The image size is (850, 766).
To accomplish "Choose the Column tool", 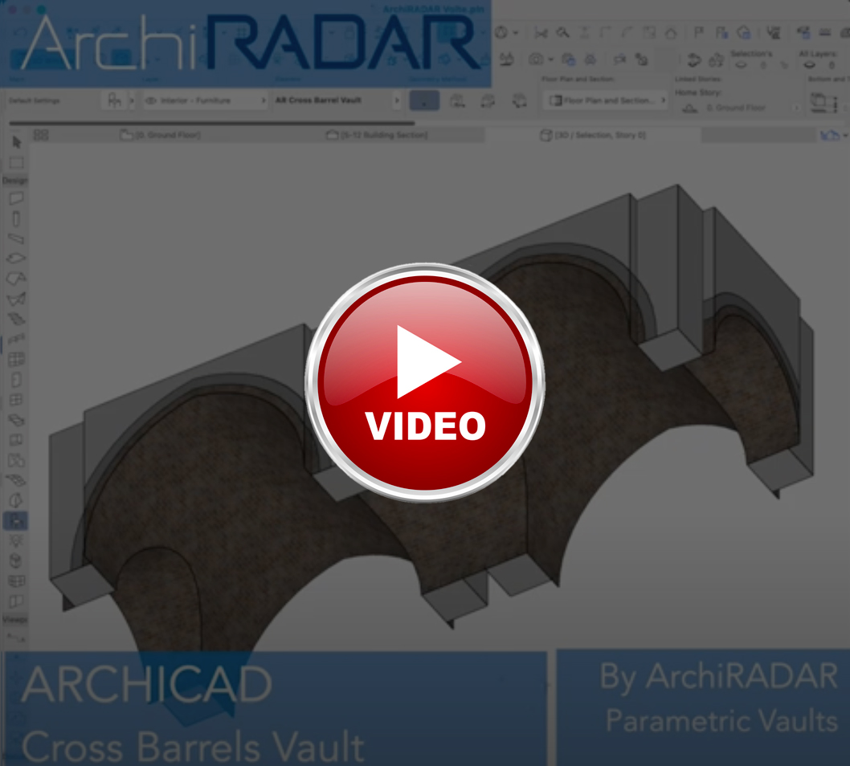I will (x=16, y=219).
